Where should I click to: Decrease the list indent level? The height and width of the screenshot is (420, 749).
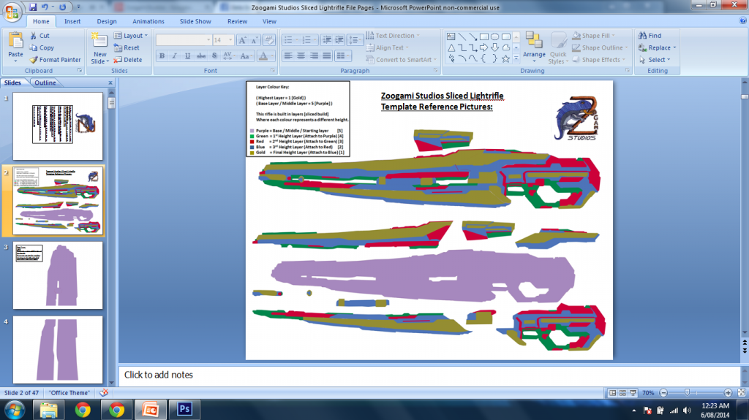tap(327, 40)
